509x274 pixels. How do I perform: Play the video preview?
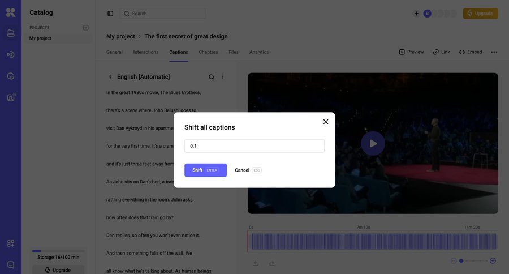pyautogui.click(x=373, y=143)
